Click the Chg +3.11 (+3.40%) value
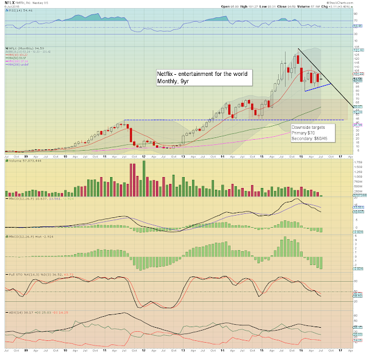The width and height of the screenshot is (367, 353). (337, 6)
